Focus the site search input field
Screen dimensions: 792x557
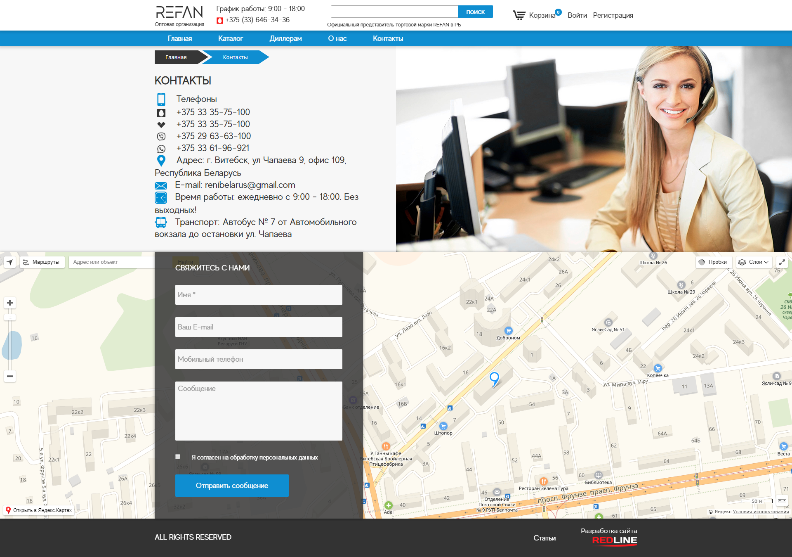[395, 12]
